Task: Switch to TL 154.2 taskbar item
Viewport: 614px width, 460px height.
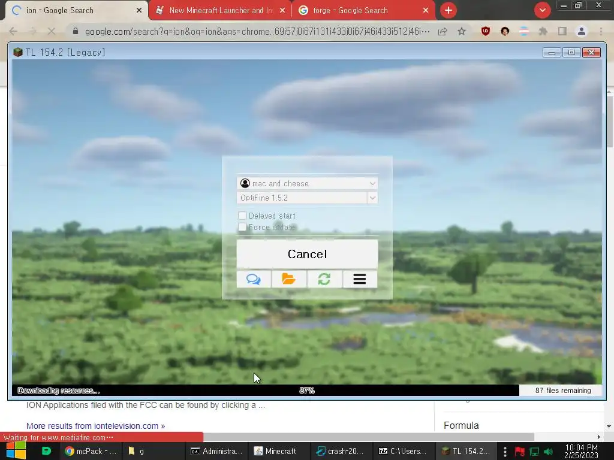Action: [466, 451]
